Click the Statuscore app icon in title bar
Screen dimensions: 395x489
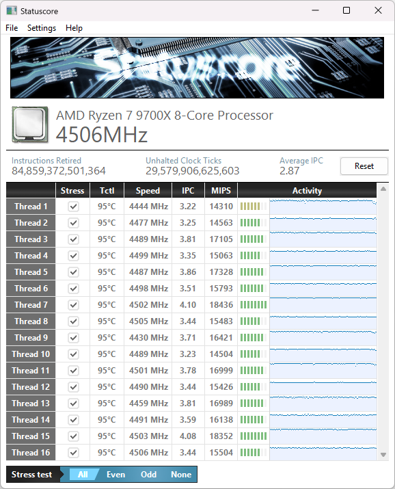click(12, 11)
